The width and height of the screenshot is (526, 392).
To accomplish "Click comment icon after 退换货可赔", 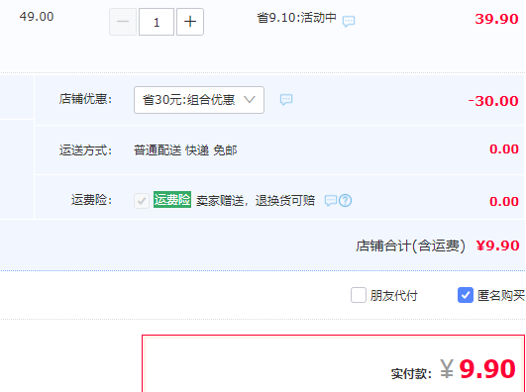I will coord(331,201).
